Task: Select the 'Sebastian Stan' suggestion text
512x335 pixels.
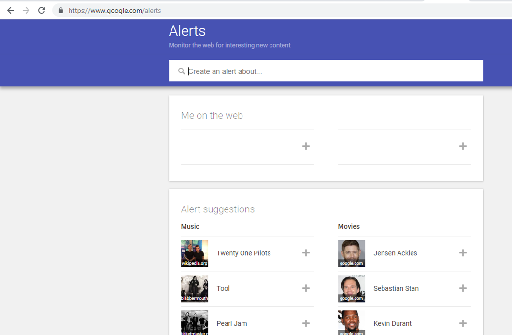Action: (x=396, y=288)
